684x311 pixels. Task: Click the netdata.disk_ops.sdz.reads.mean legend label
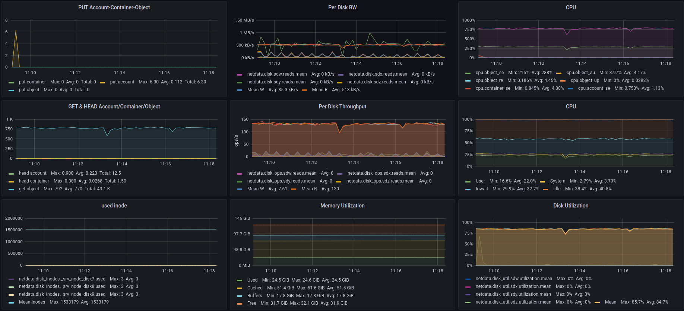pos(380,181)
